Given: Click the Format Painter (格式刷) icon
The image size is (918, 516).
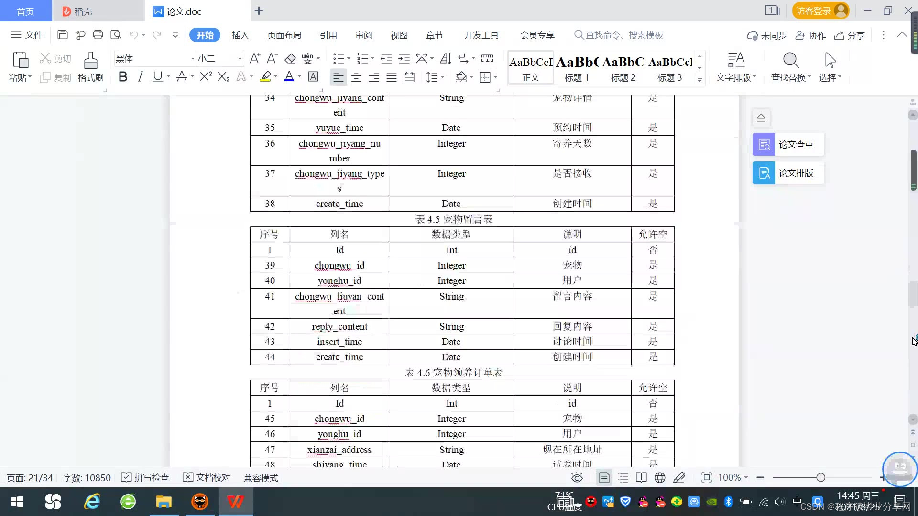Looking at the screenshot, I should pos(90,61).
